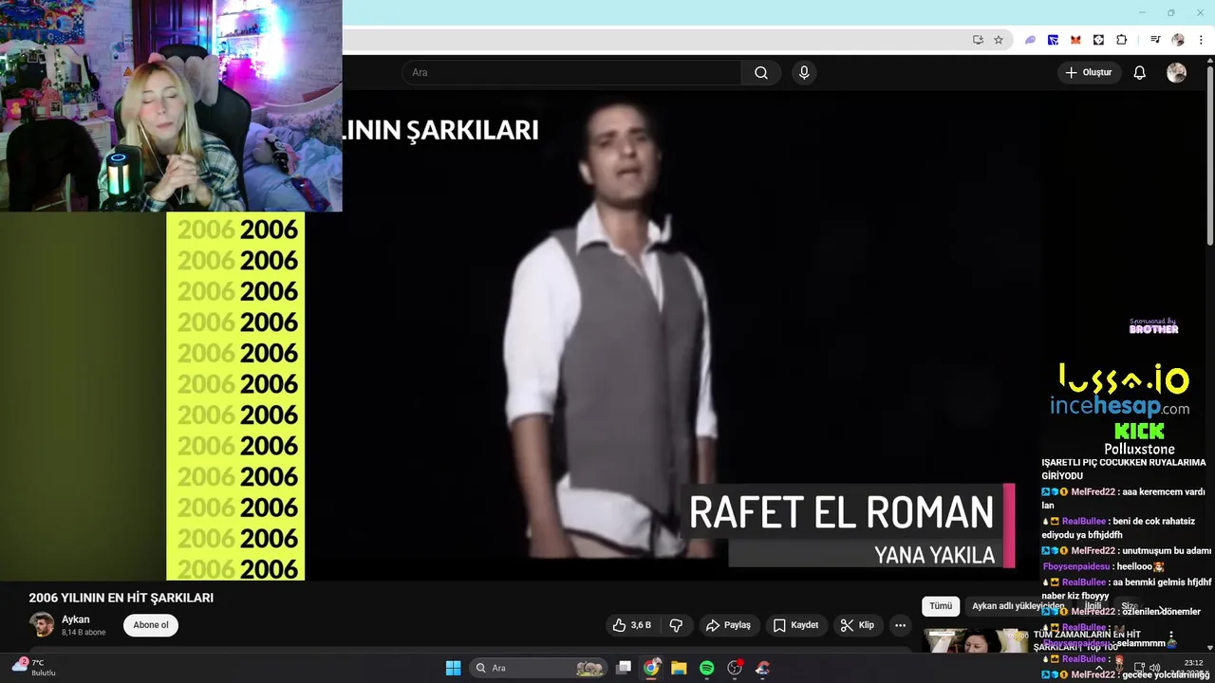Click the Oluştur create button
Screen dimensions: 1215x683
pyautogui.click(x=1089, y=73)
